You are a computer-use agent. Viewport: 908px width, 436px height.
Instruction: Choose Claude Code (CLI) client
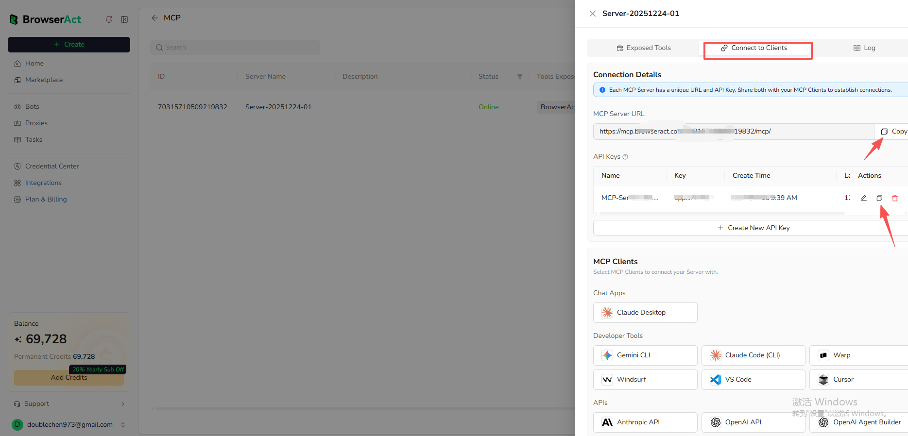(754, 355)
